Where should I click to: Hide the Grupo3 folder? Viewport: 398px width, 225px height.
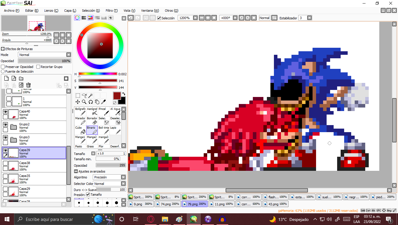[x=5, y=137]
